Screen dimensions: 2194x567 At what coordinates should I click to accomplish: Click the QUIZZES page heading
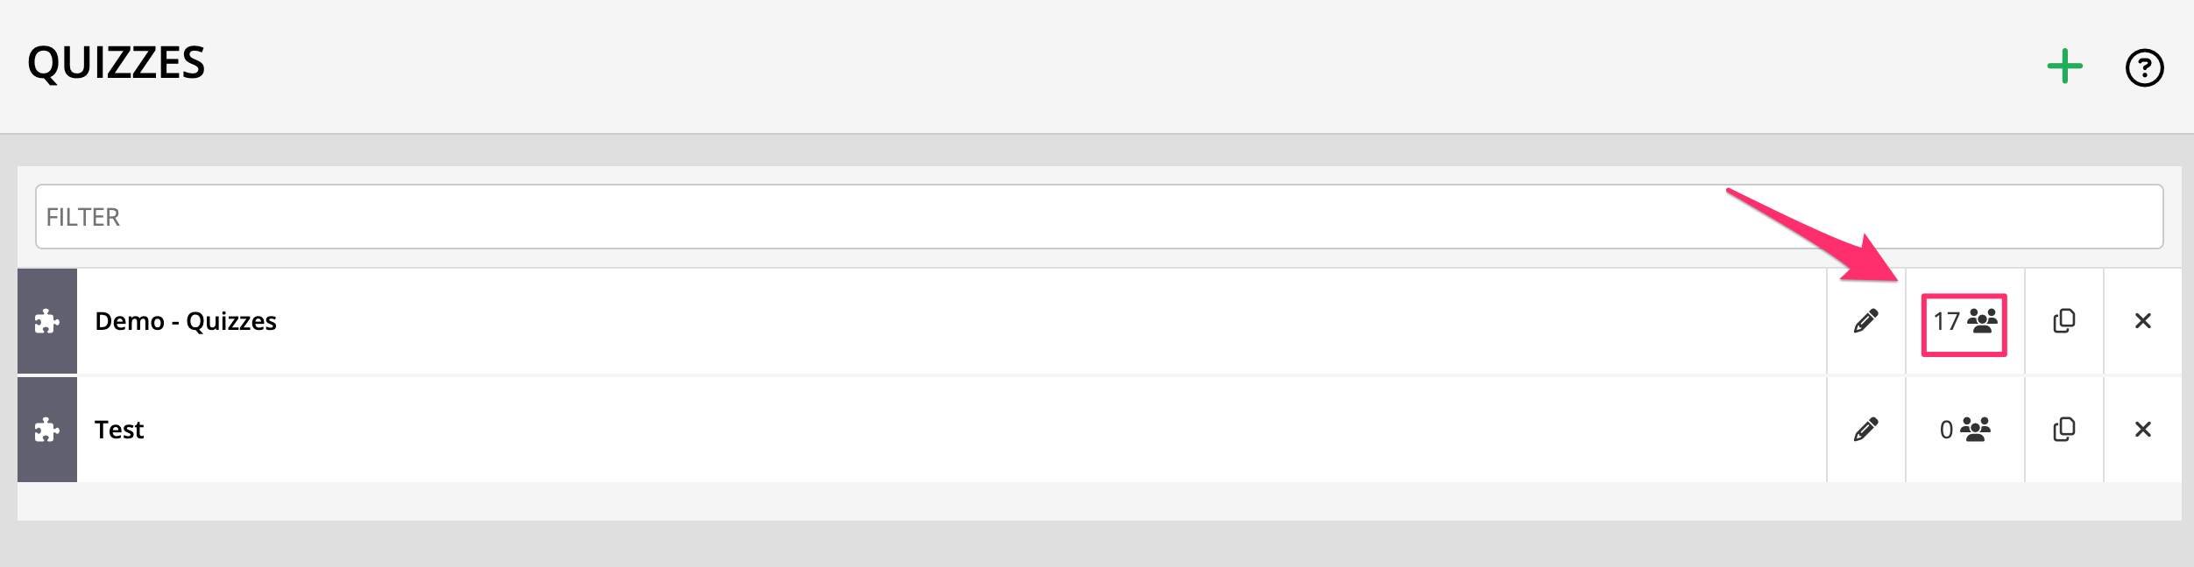pyautogui.click(x=117, y=63)
